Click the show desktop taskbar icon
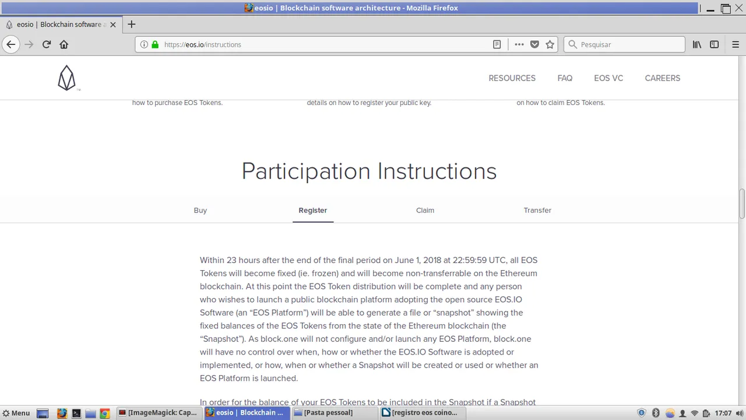 coord(43,413)
